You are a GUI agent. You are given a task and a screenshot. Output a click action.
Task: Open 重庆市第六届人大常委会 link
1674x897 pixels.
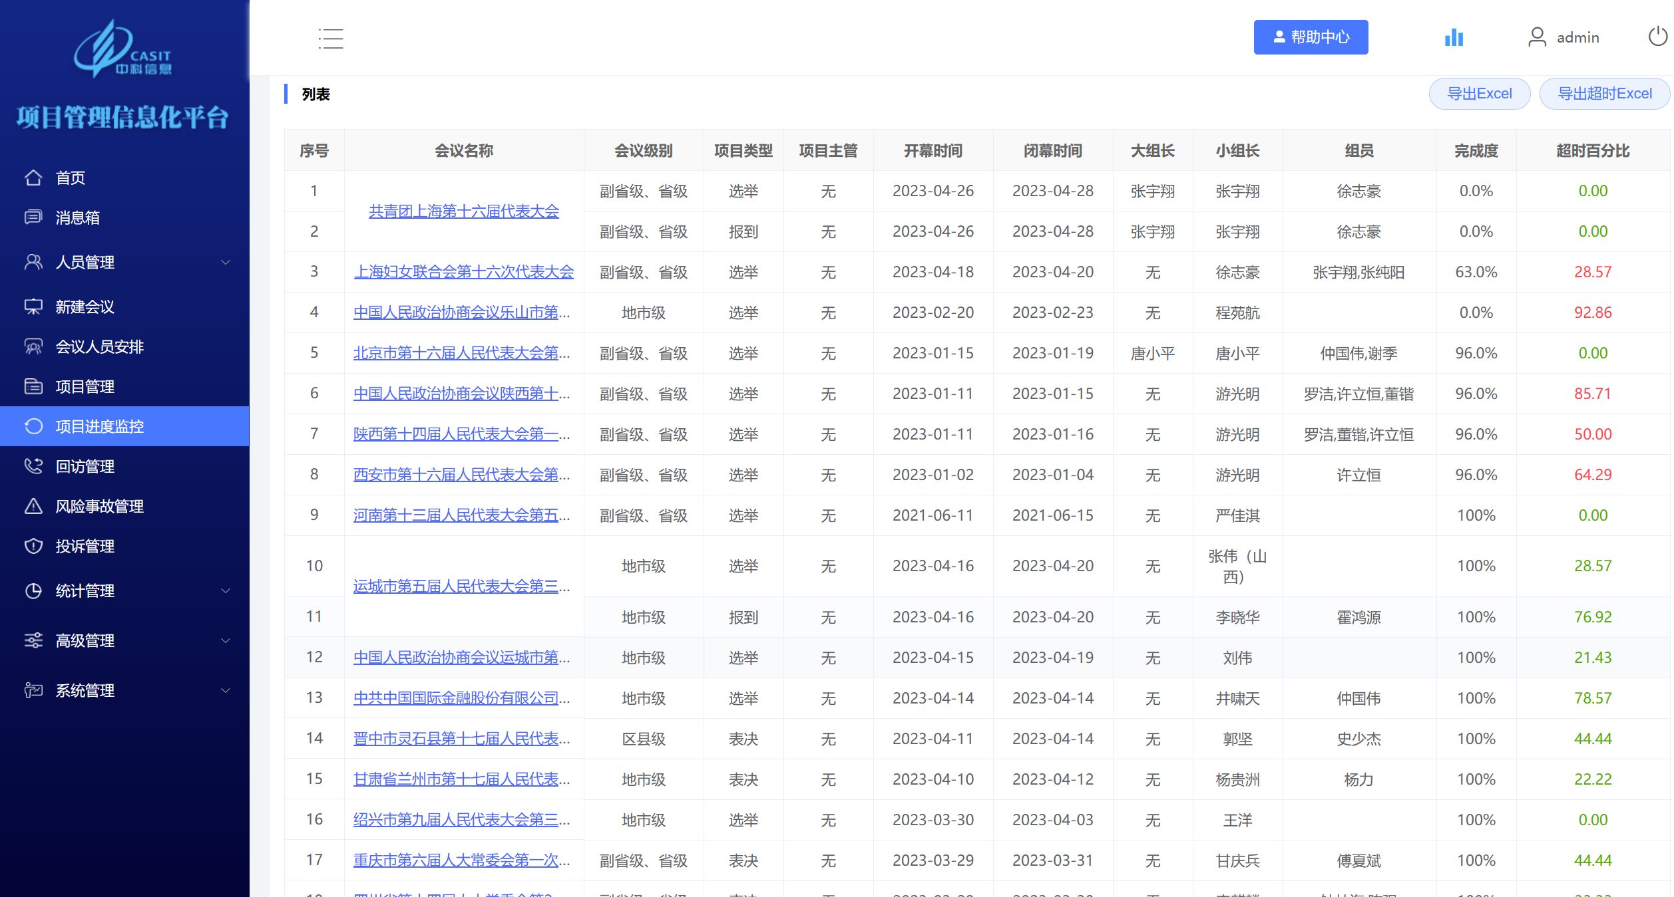click(461, 860)
